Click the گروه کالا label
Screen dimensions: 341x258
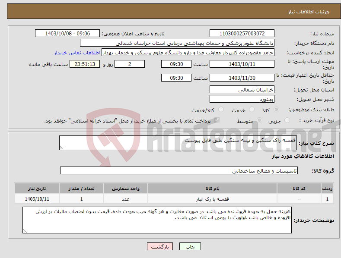click(x=323, y=171)
